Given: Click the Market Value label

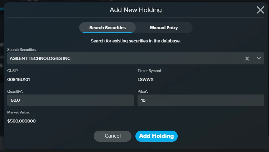Looking at the screenshot, I should tap(18, 112).
